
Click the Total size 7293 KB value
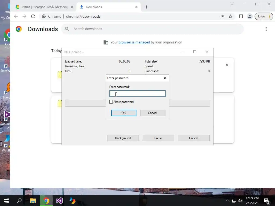click(204, 61)
